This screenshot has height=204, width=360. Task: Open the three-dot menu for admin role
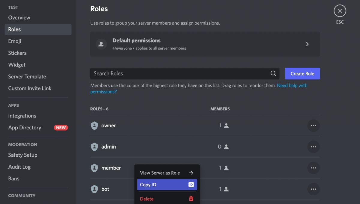click(313, 147)
